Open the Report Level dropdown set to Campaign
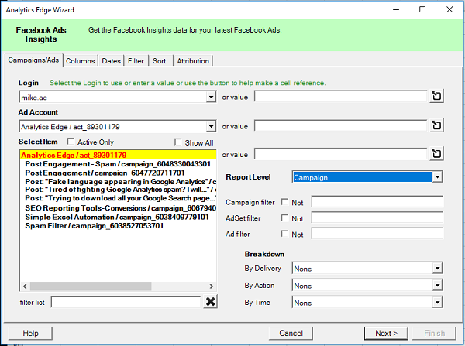This screenshot has height=346, width=465. 437,177
